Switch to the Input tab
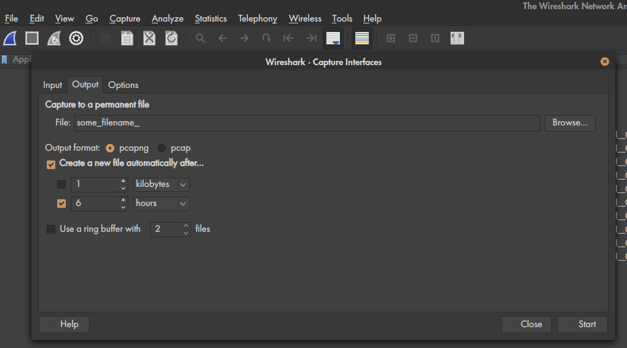 52,85
